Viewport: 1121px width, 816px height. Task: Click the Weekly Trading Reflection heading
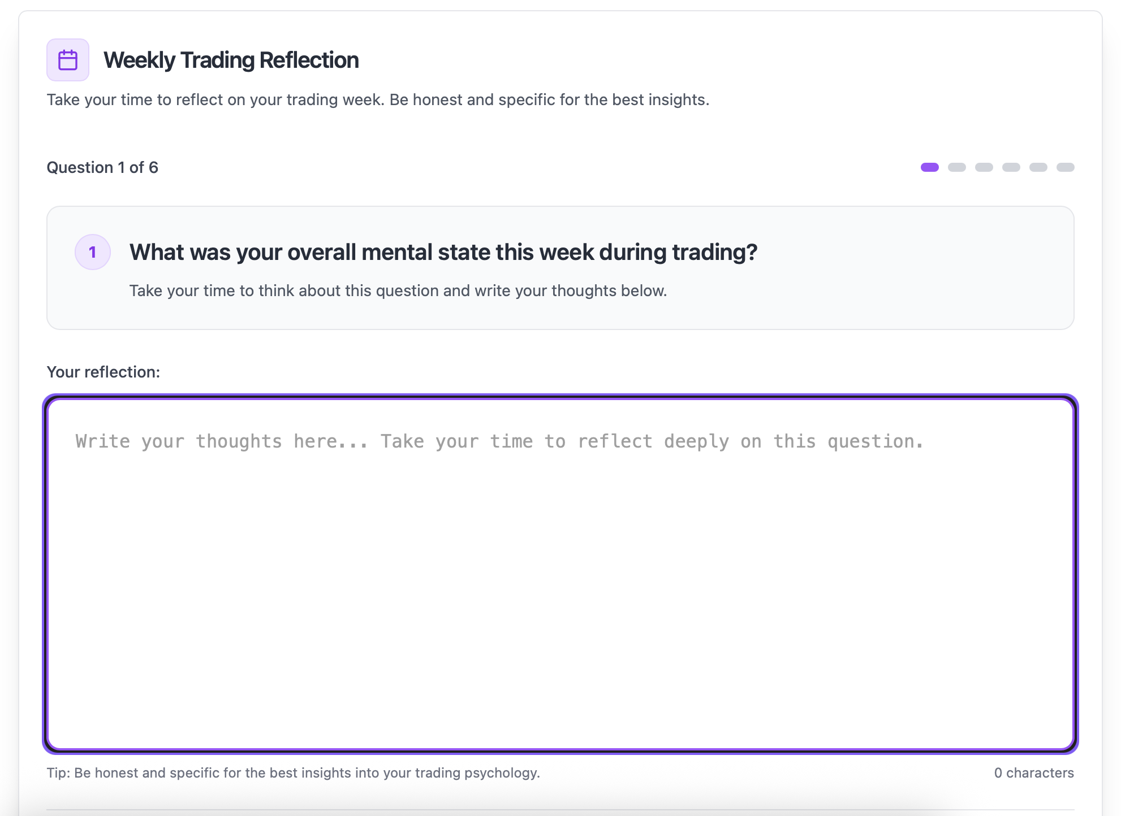point(231,59)
